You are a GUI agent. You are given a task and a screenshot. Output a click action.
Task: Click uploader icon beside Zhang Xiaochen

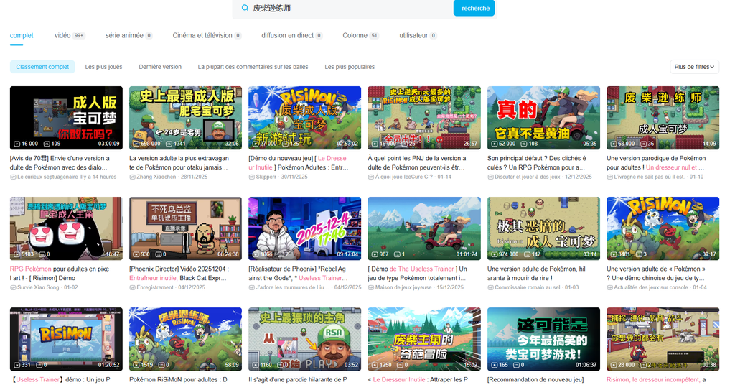click(x=133, y=177)
